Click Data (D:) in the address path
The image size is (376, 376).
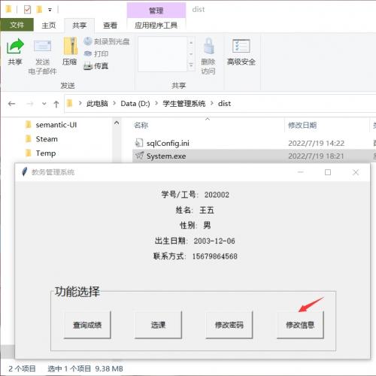click(x=135, y=104)
